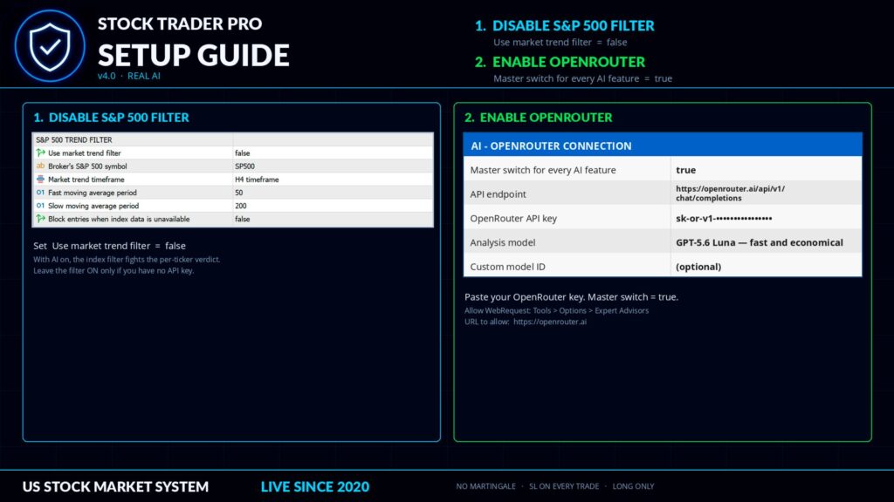The width and height of the screenshot is (894, 502).
Task: Click the "NO MARTINGALE" footer label
Action: point(485,486)
